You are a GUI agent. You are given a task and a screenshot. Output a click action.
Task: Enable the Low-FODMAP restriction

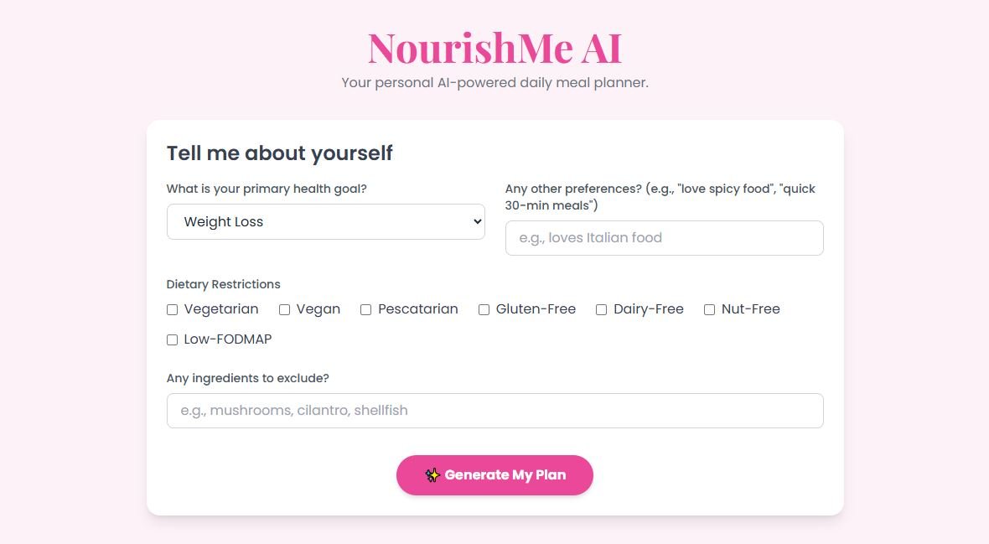[172, 339]
